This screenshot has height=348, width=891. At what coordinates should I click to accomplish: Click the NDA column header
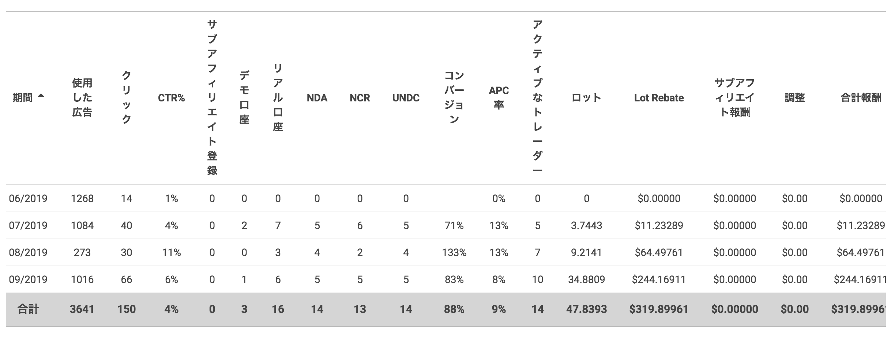(317, 98)
